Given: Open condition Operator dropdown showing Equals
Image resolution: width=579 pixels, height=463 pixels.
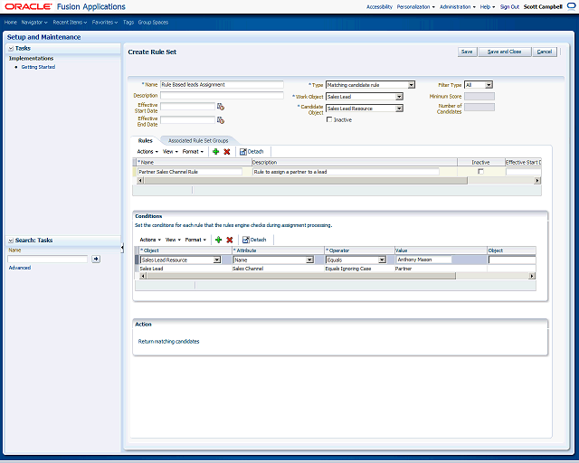Looking at the screenshot, I should [382, 260].
